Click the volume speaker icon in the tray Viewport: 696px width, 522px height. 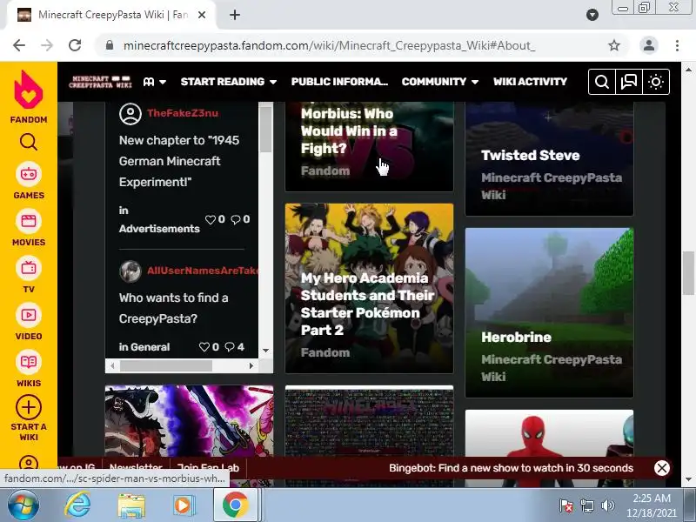[607, 505]
